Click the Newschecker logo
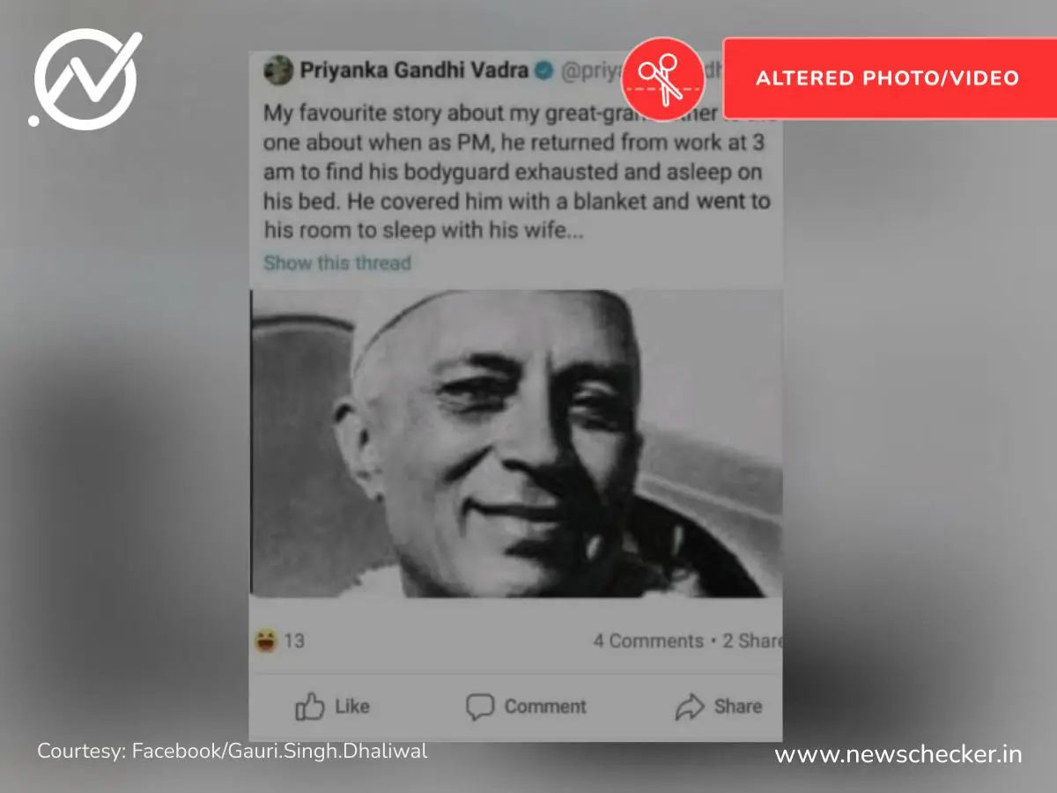This screenshot has height=793, width=1057. (x=85, y=79)
